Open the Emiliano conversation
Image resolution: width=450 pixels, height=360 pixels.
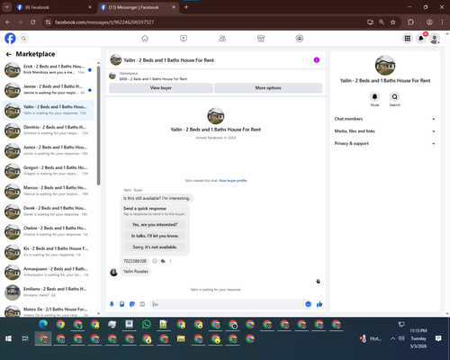coord(49,292)
